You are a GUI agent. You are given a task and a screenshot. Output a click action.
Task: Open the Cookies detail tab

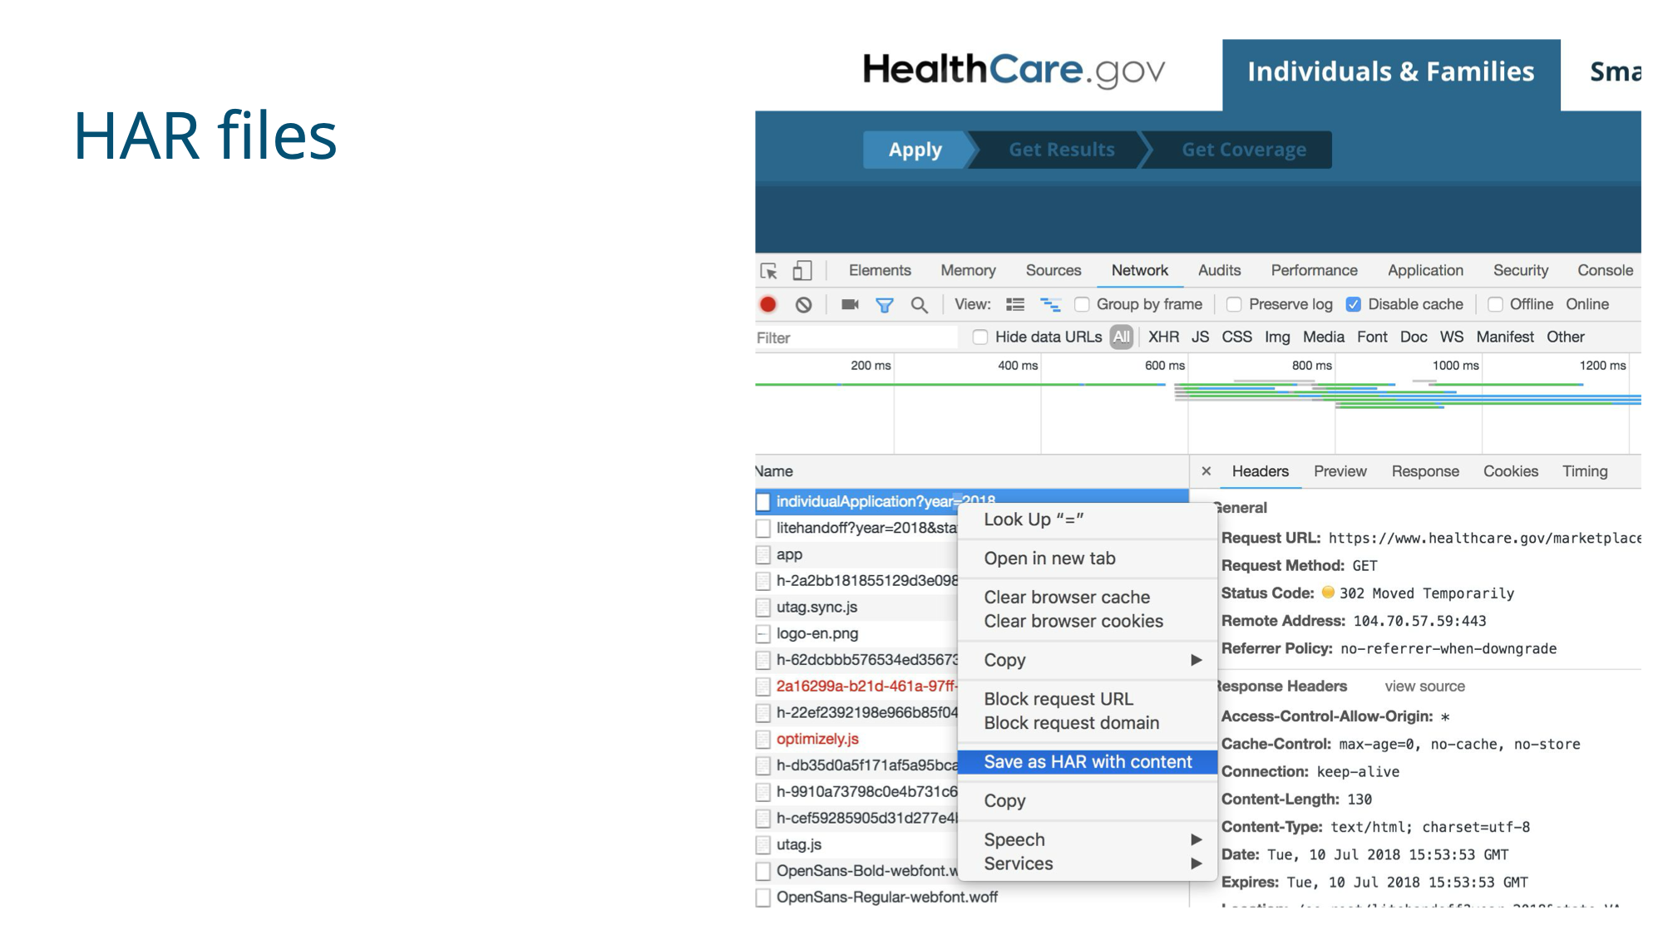[1511, 471]
